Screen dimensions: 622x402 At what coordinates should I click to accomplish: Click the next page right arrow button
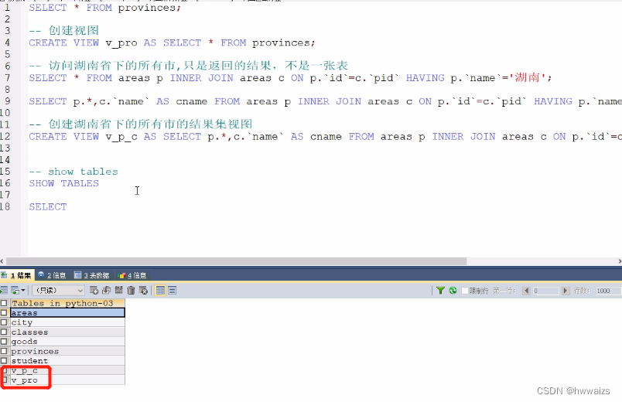coord(566,291)
